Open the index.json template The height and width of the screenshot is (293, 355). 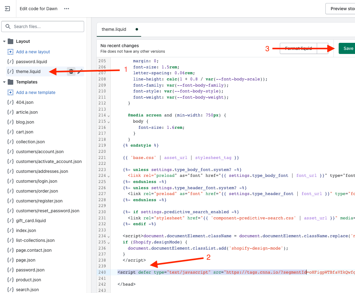26,230
